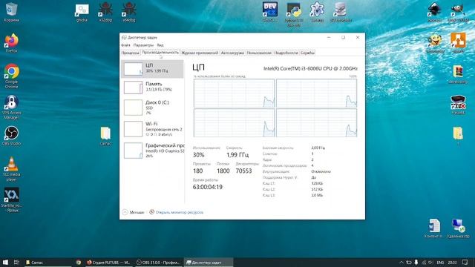This screenshot has height=267, width=475.
Task: Open the Windows Start menu
Action: coord(5,262)
